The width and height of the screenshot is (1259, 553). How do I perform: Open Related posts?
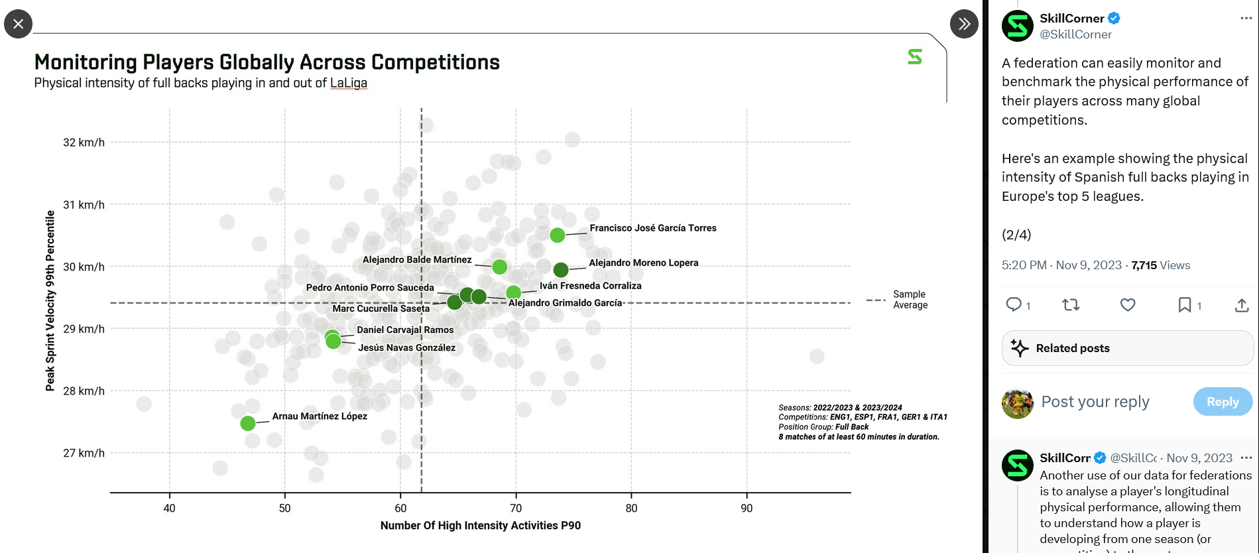coord(1127,348)
